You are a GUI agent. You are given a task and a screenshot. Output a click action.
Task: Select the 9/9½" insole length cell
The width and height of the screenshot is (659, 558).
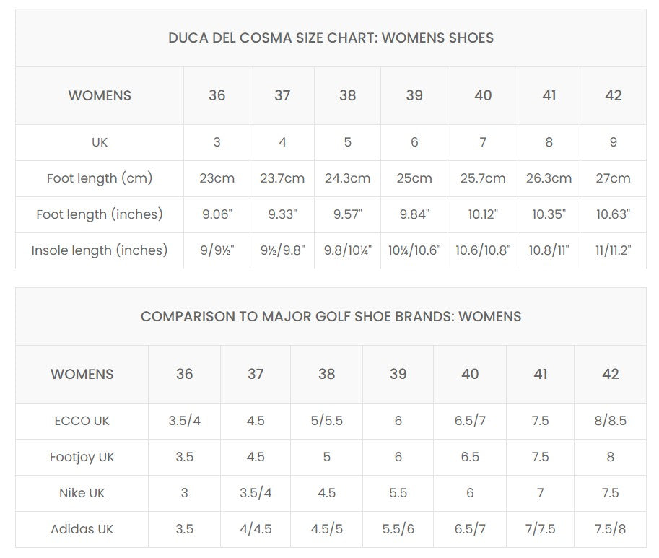tap(217, 250)
